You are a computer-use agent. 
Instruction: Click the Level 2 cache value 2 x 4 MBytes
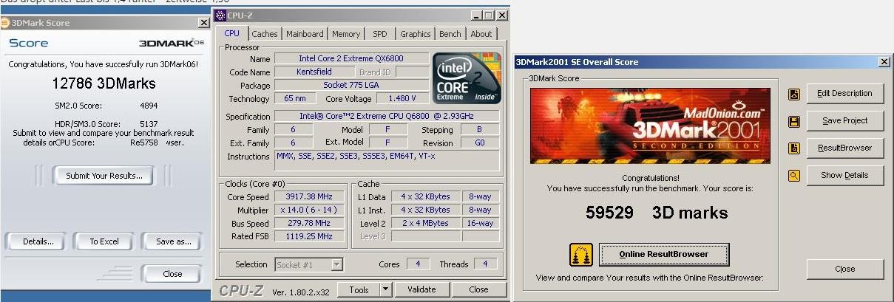coord(425,223)
